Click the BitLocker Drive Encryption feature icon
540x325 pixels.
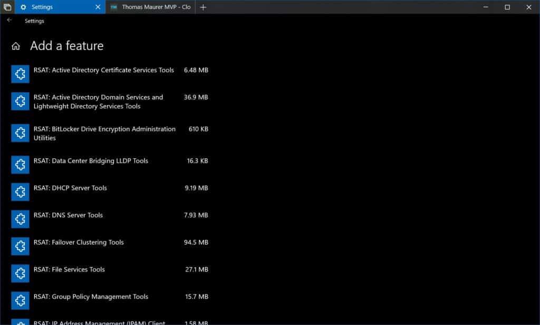(x=20, y=133)
